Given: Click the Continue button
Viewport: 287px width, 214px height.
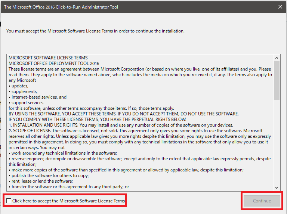Looking at the screenshot, I should pyautogui.click(x=262, y=201).
